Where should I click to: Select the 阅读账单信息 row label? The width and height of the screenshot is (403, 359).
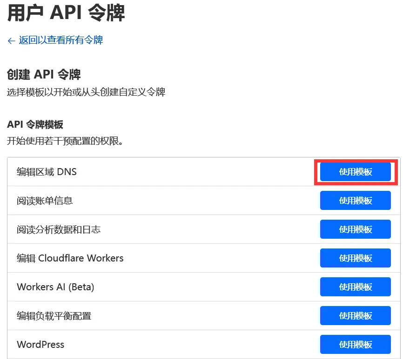[x=45, y=201]
